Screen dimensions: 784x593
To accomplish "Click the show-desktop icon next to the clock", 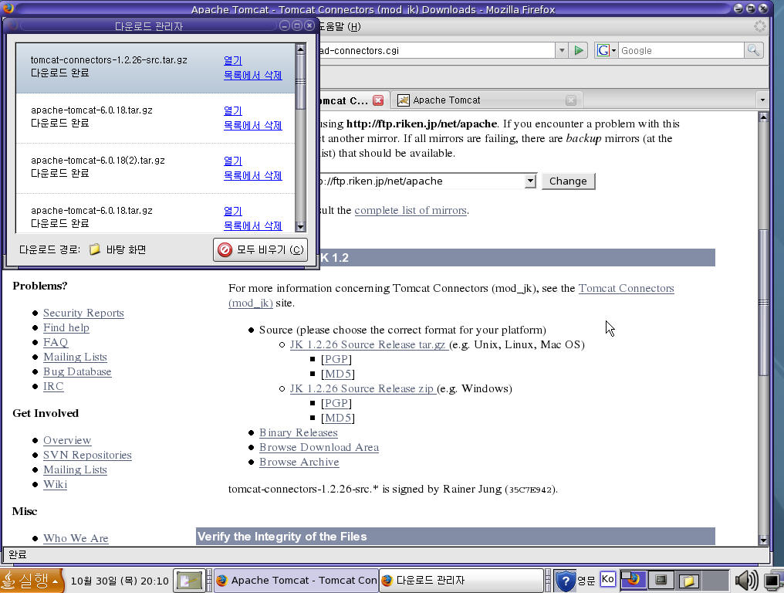I will [190, 581].
